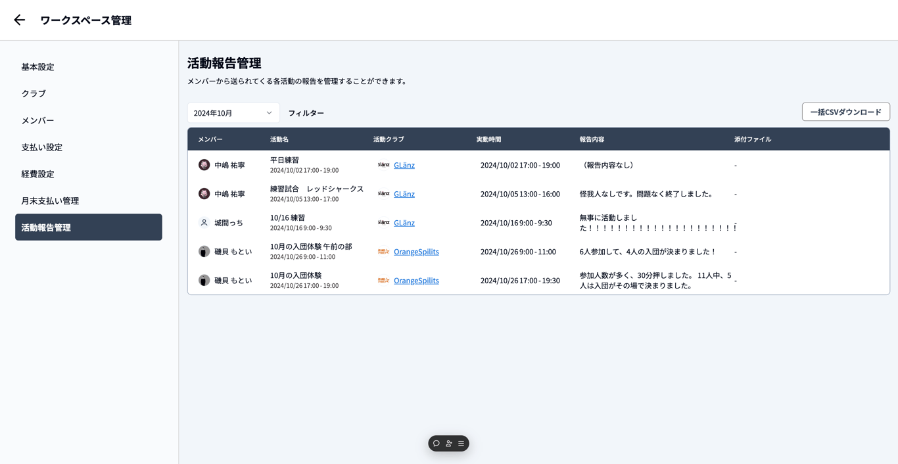Viewport: 898px width, 464px height.
Task: Click GLänz club logo in 10/16 練習 row
Action: [x=383, y=223]
